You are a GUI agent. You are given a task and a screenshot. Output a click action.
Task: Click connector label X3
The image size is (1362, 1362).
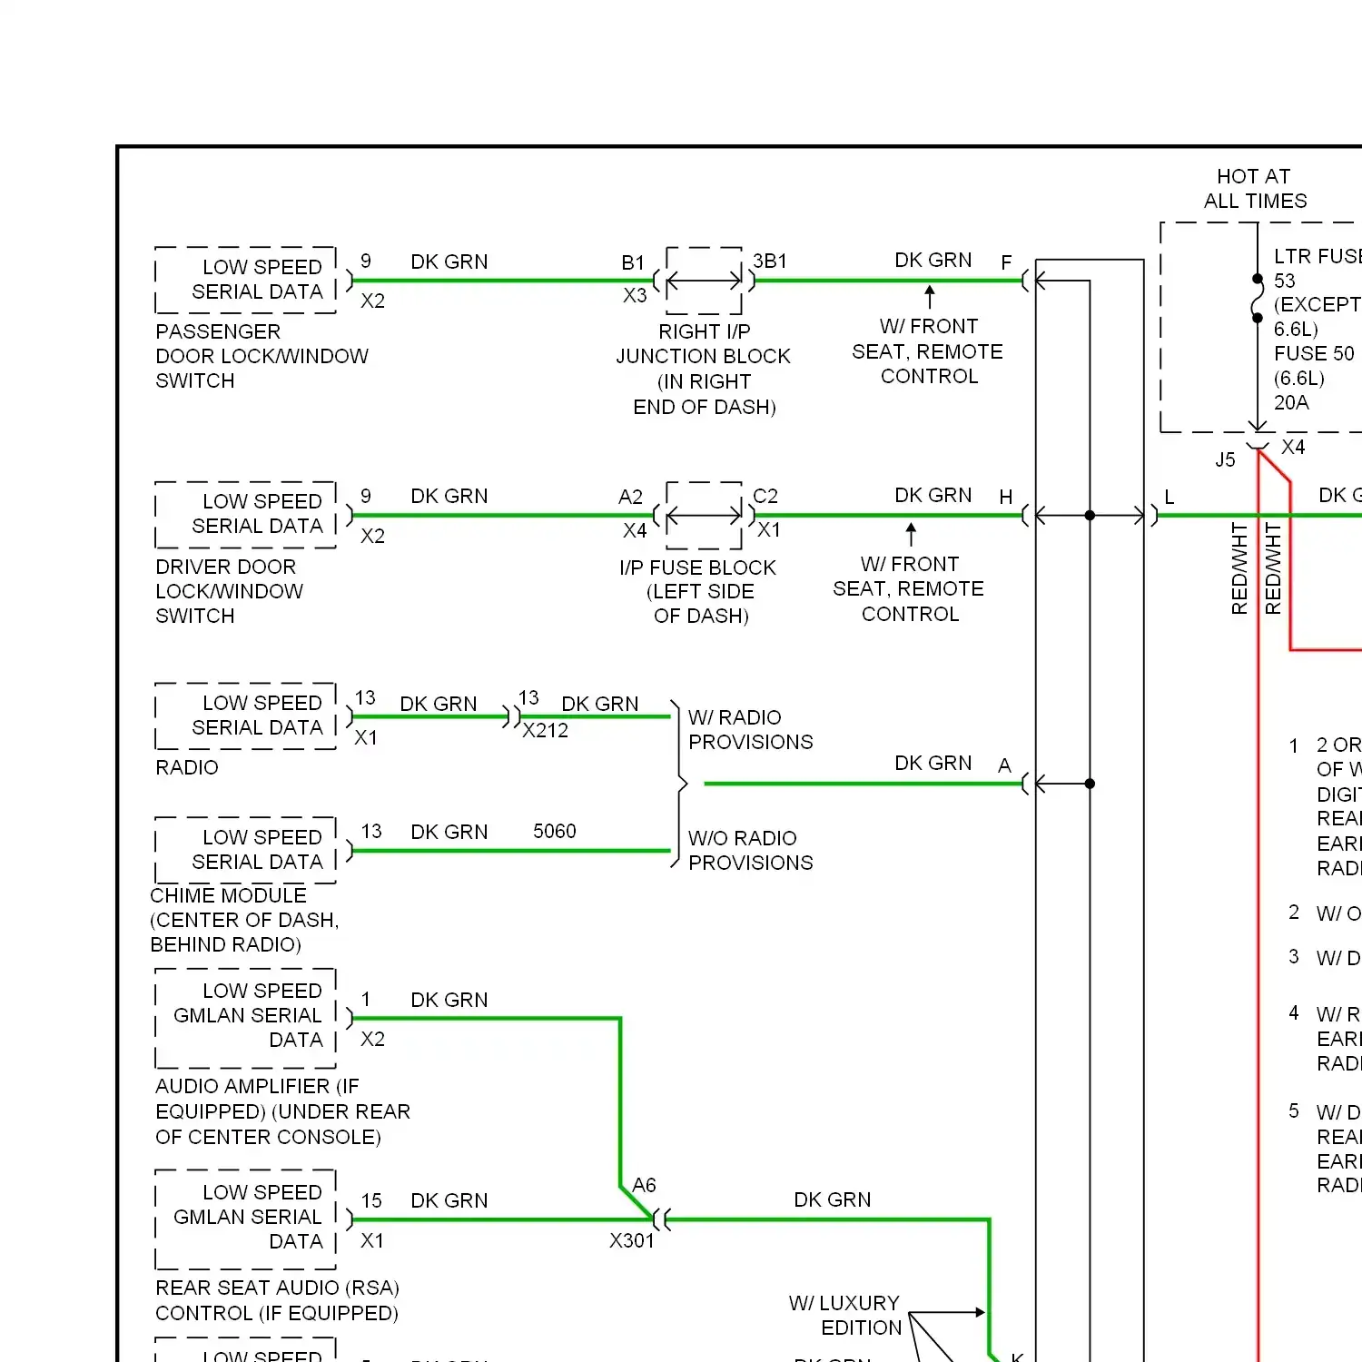635,295
